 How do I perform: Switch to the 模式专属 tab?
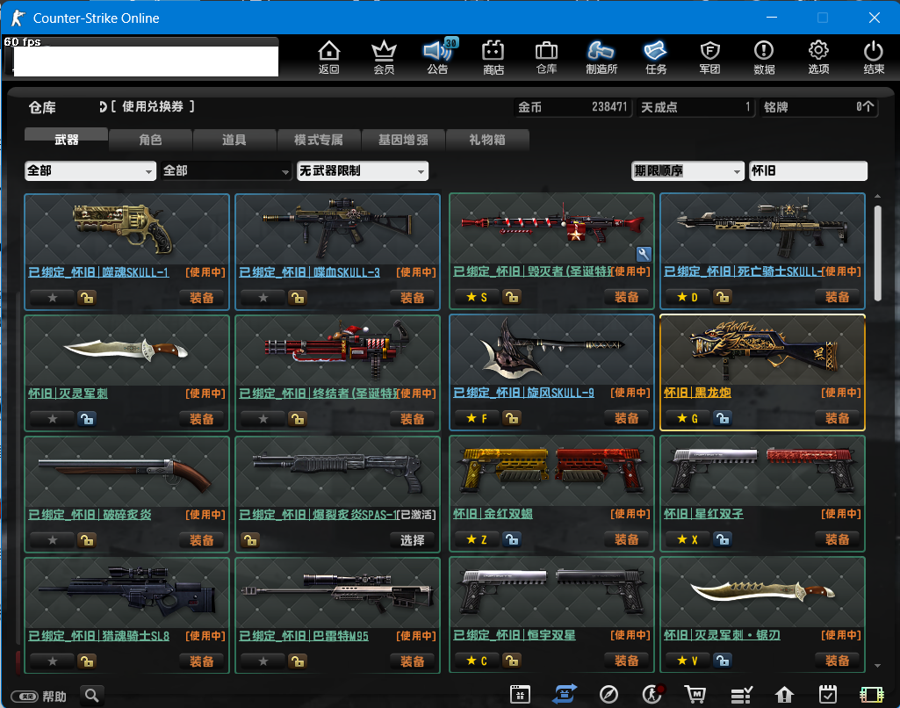(319, 140)
